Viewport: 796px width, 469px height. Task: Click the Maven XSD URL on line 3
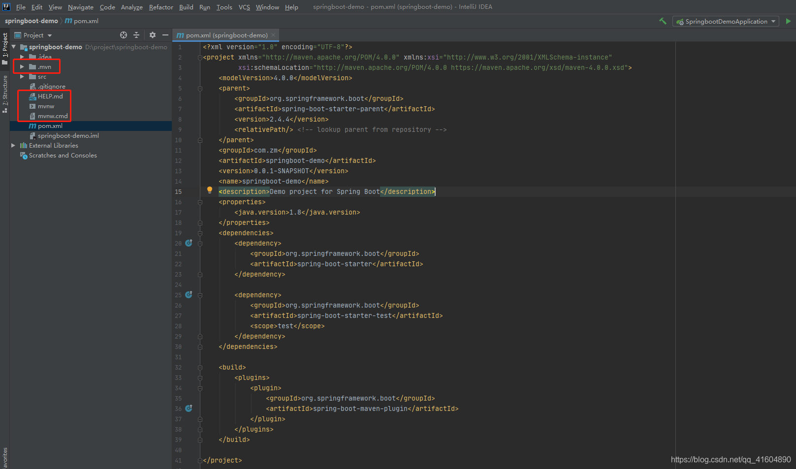[x=538, y=67]
